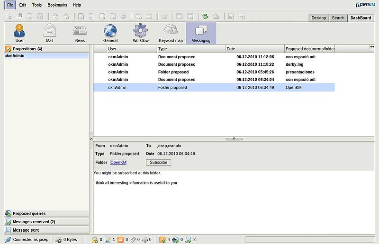Click the paperclip status bar icon
Viewport: 379px width, 244px height.
(x=133, y=240)
